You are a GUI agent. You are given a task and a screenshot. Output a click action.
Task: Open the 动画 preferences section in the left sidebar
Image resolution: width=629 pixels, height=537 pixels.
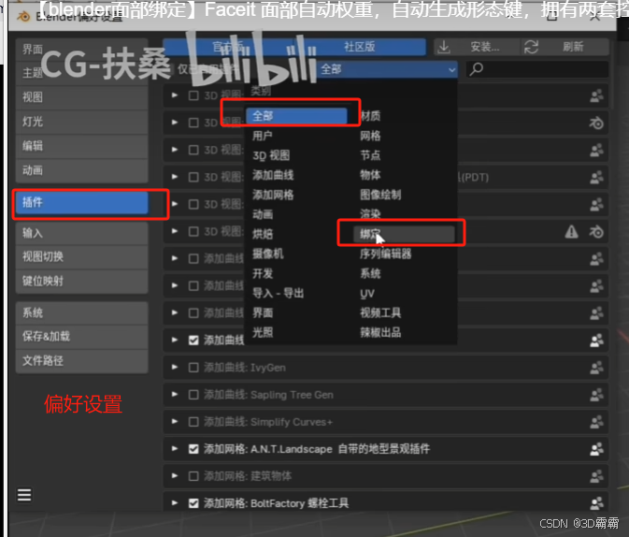[x=82, y=170]
